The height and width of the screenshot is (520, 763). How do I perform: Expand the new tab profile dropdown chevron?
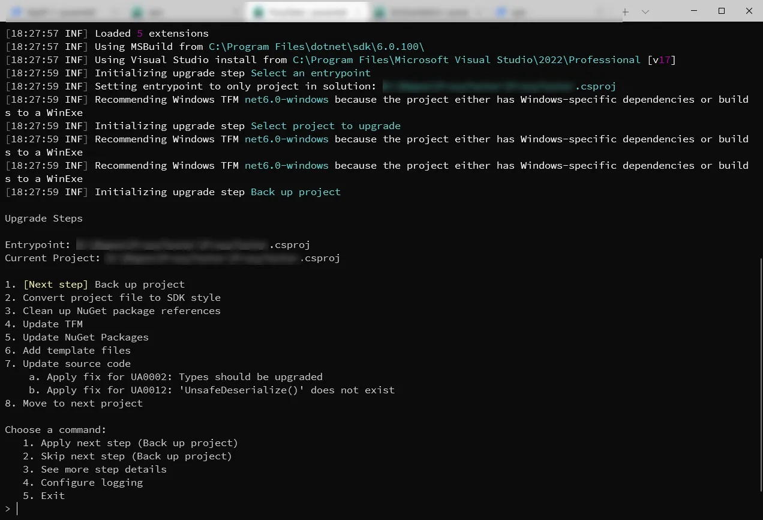click(645, 11)
